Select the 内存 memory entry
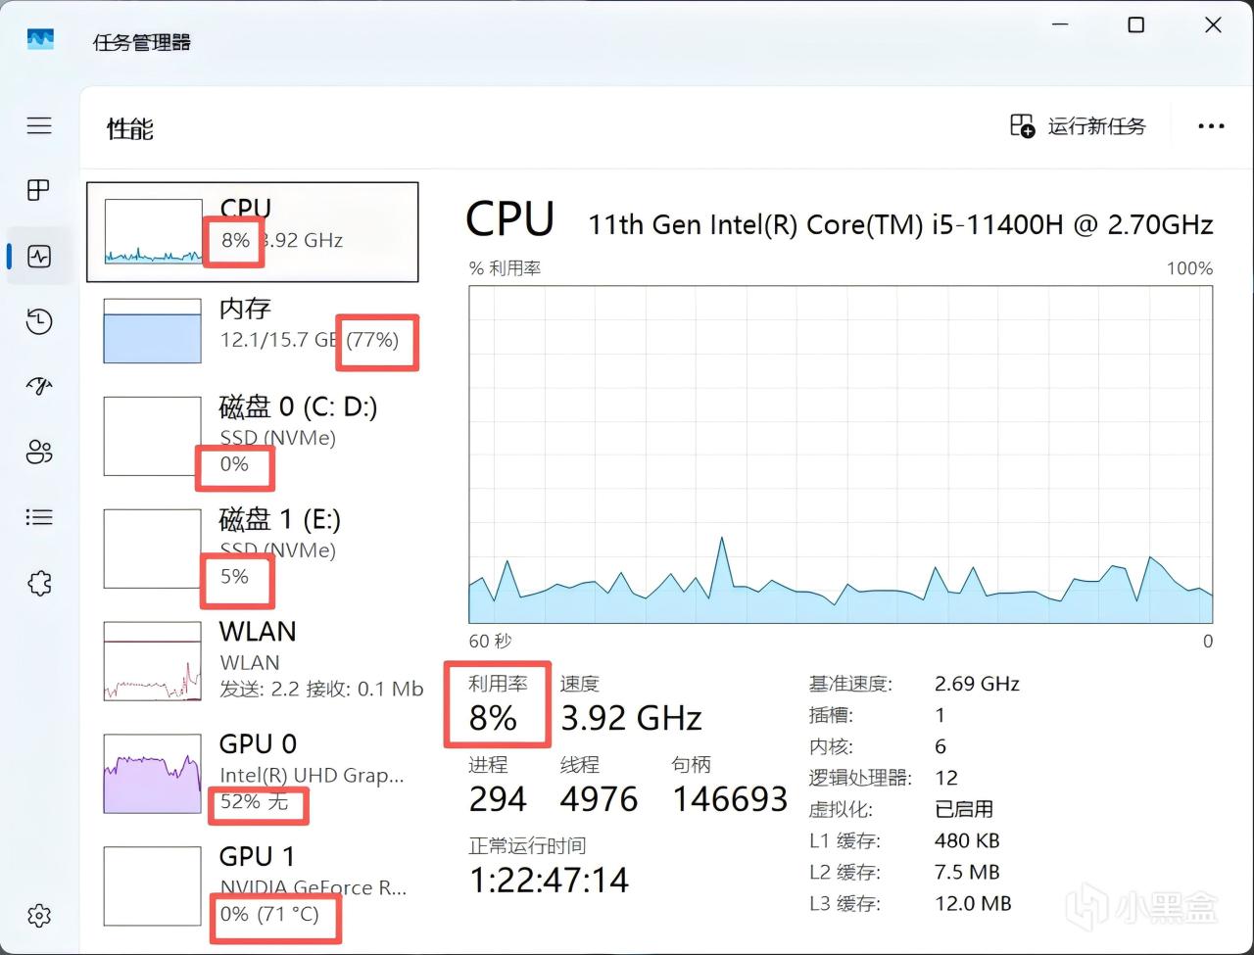The width and height of the screenshot is (1254, 955). 253,331
